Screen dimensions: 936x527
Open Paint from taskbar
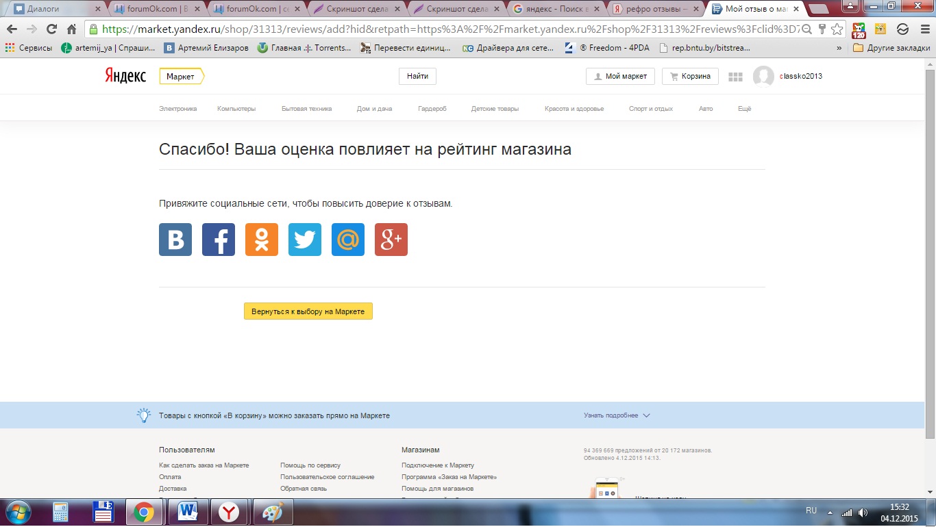273,513
